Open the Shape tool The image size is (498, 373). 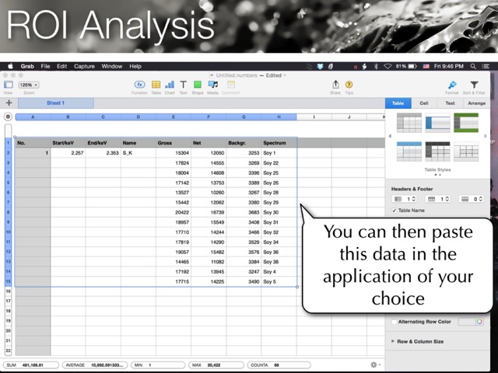[x=198, y=85]
